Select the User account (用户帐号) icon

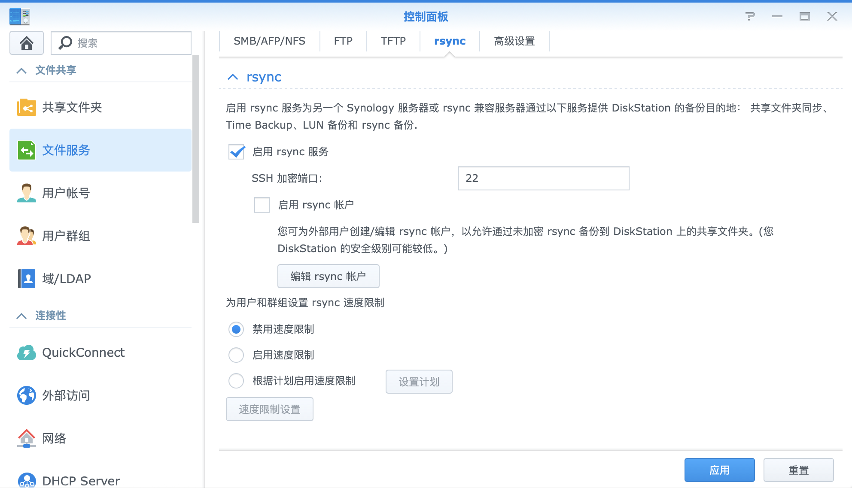pos(27,193)
